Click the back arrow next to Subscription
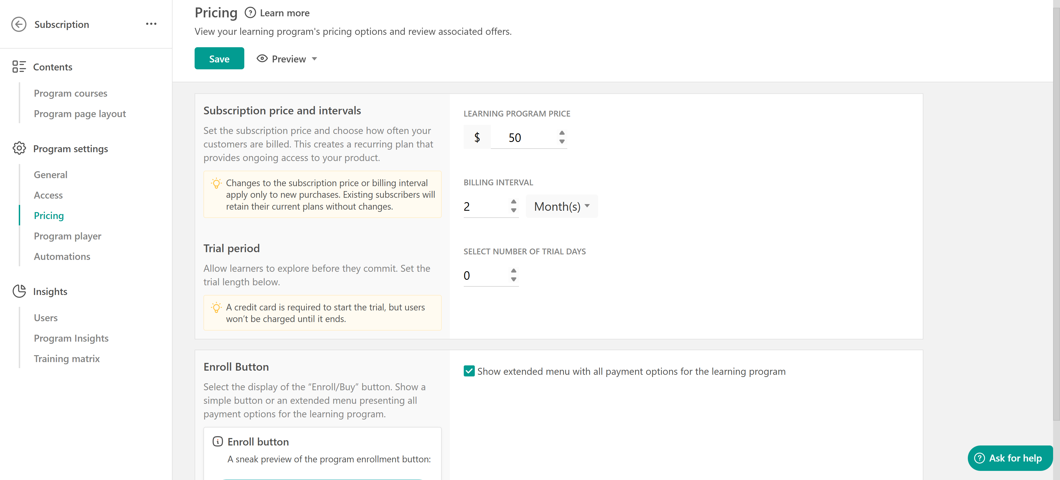Image resolution: width=1060 pixels, height=480 pixels. 18,24
